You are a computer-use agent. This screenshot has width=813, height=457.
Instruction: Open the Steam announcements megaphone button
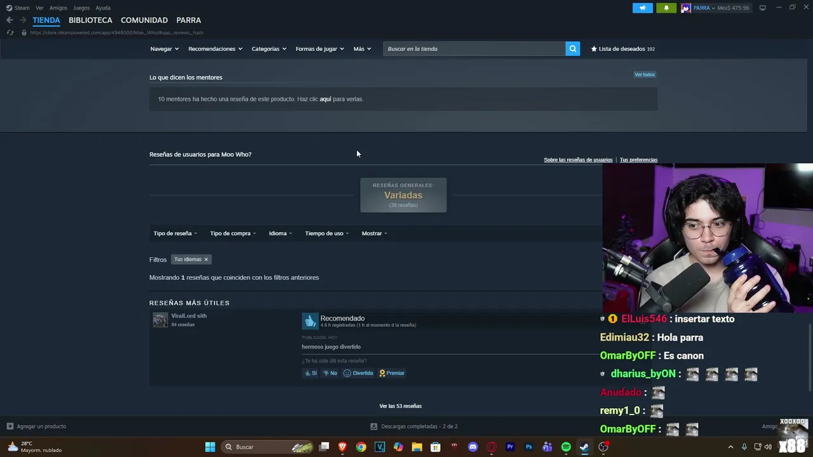click(642, 8)
